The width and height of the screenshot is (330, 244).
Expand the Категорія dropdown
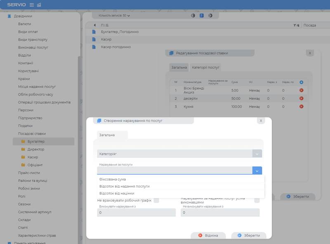257,154
